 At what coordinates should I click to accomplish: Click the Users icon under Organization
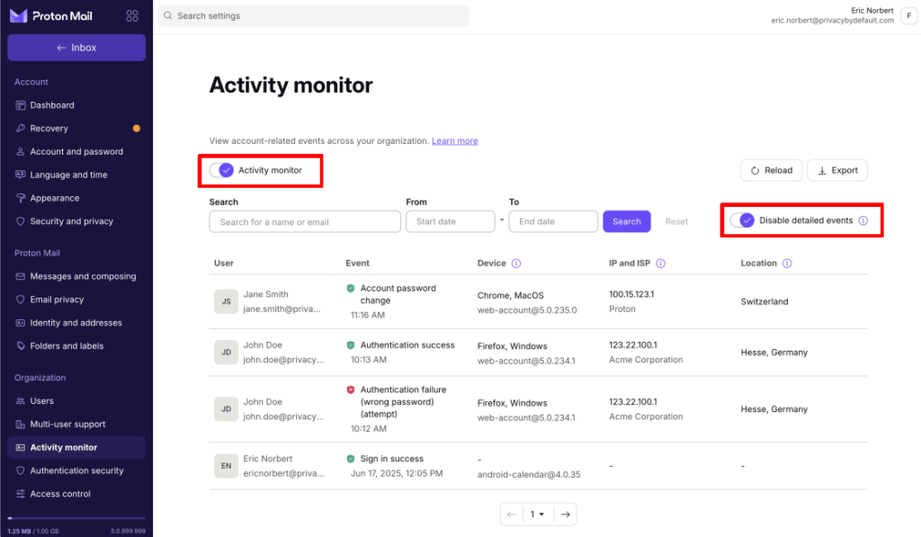tap(20, 400)
